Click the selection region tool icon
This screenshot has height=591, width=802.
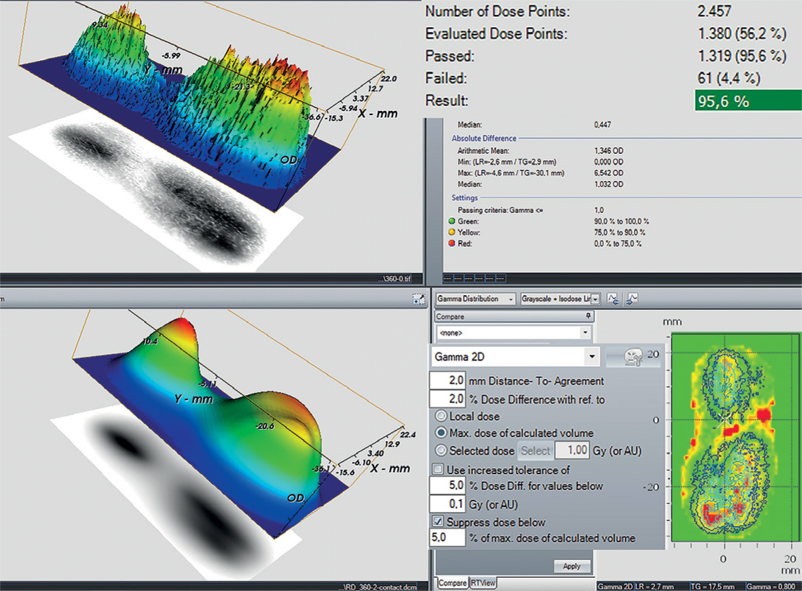pyautogui.click(x=418, y=299)
